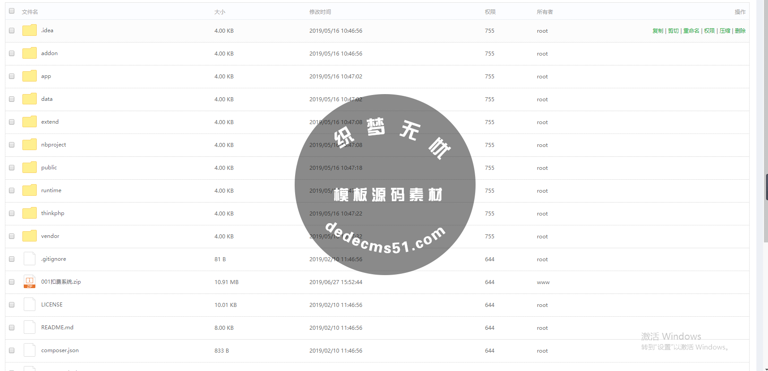Click 复制 (copy) for .idea folder
Image resolution: width=768 pixels, height=371 pixels.
(x=657, y=31)
